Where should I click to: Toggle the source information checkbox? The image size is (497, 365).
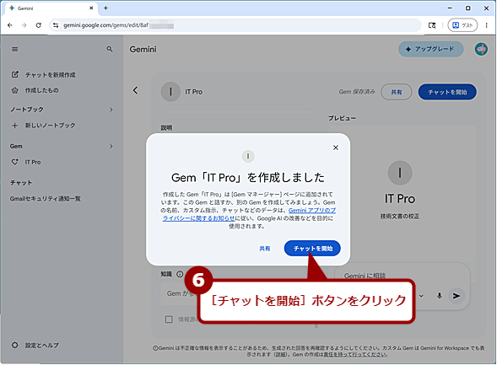(169, 319)
